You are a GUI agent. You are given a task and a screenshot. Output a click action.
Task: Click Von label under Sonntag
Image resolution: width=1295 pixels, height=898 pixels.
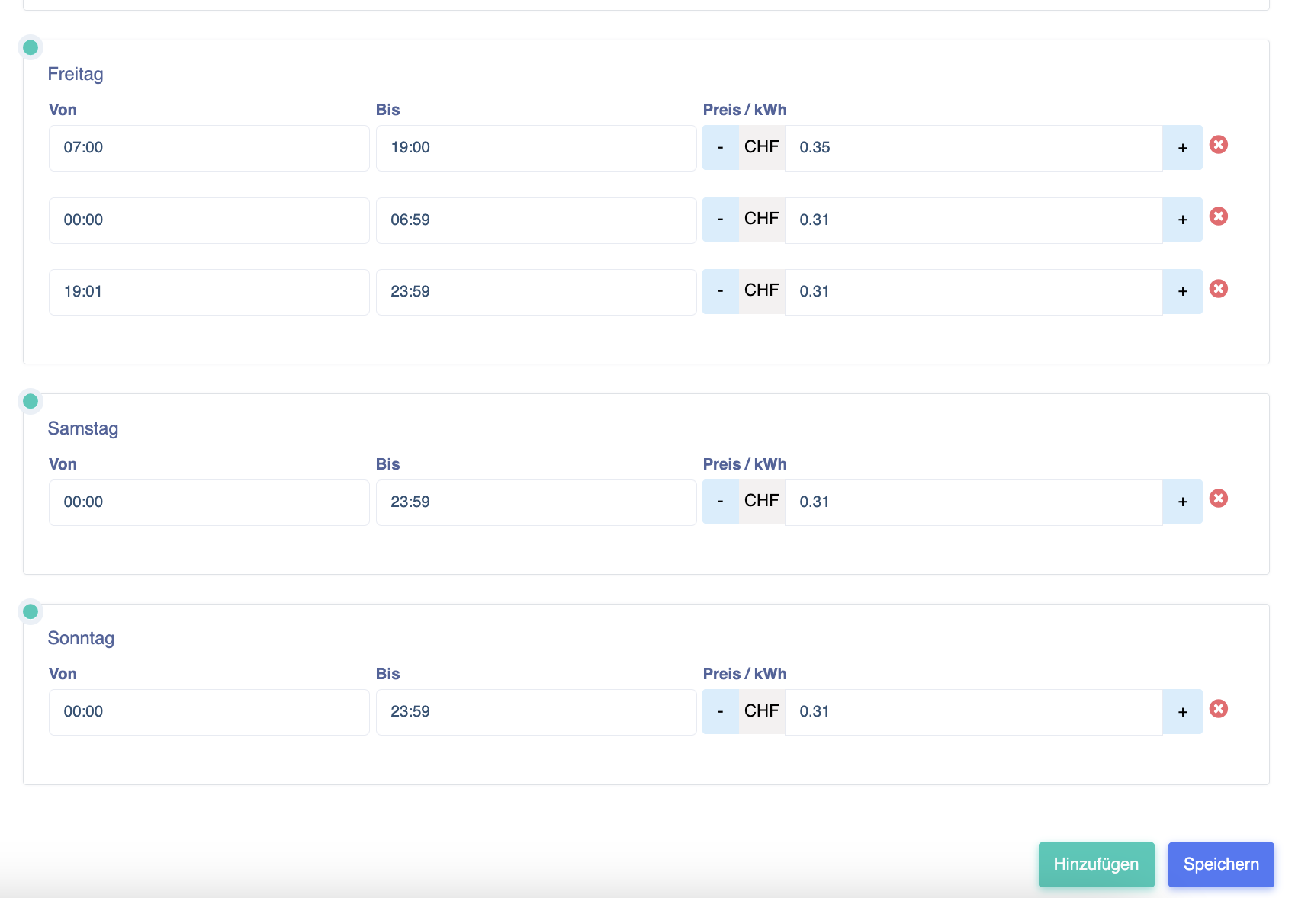[x=63, y=674]
